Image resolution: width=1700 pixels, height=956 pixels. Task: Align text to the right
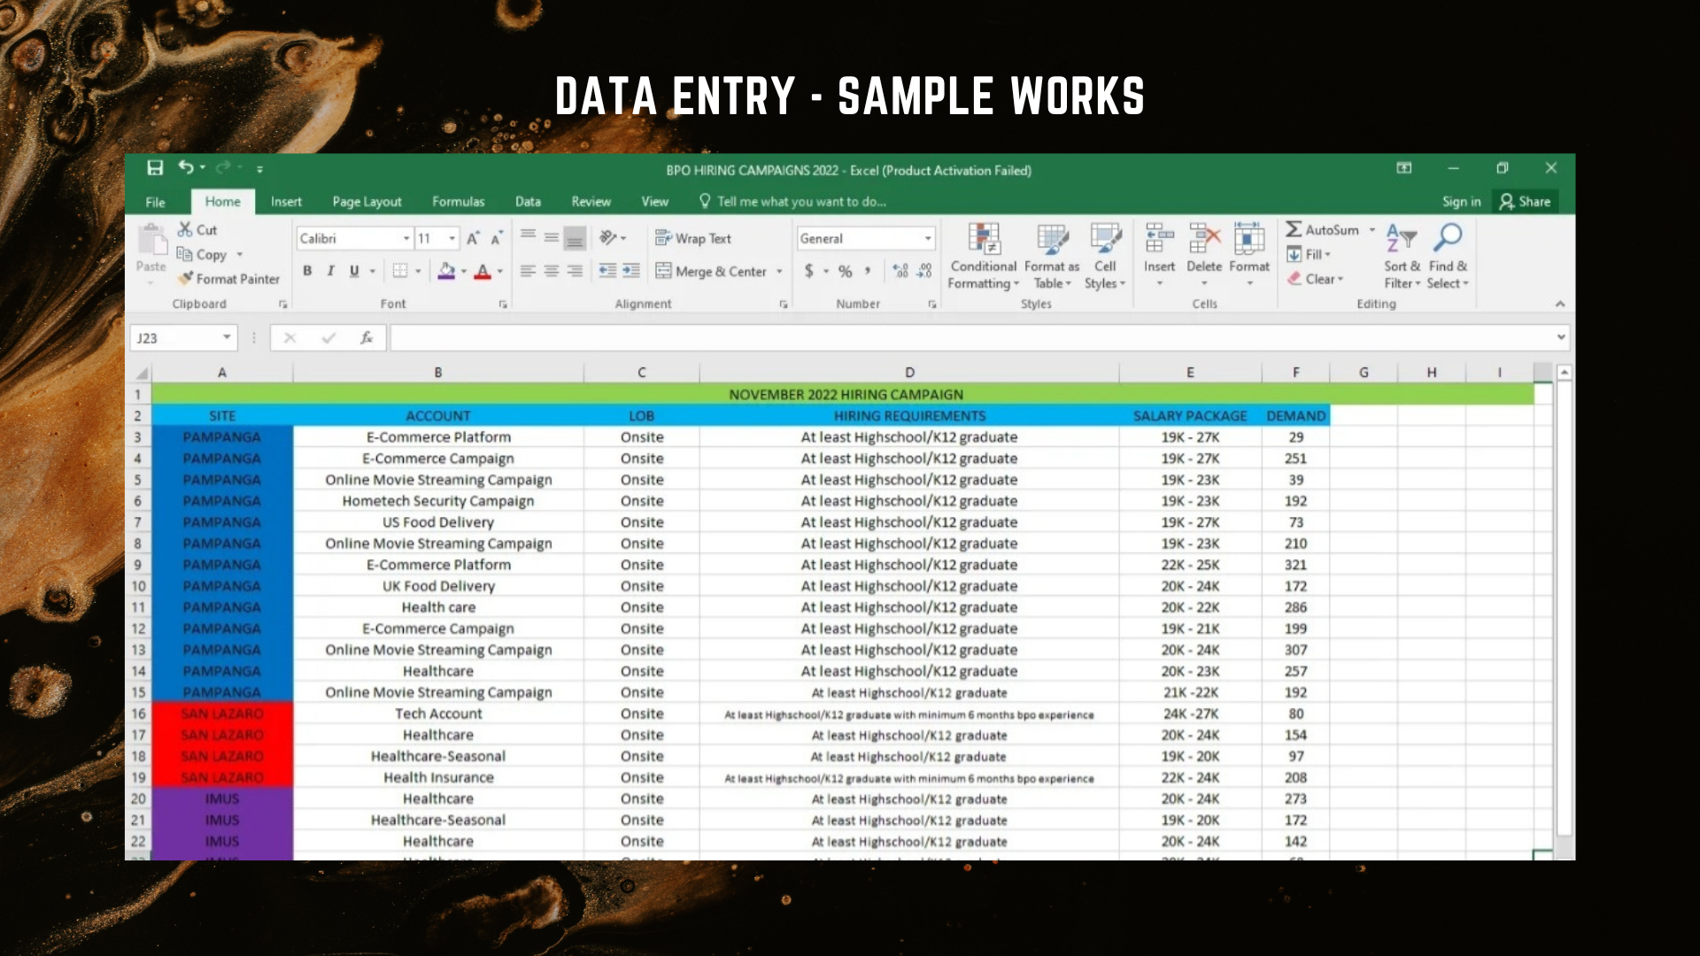click(575, 271)
